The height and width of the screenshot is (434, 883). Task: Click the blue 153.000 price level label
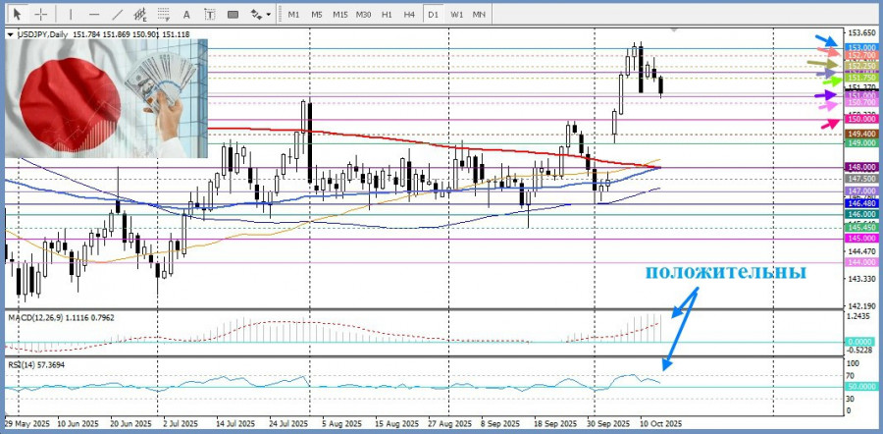click(x=860, y=47)
